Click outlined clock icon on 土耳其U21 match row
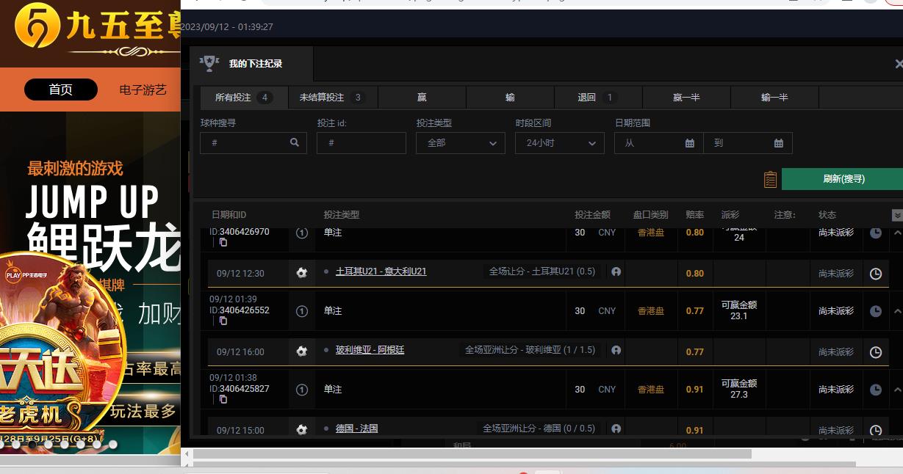The image size is (903, 474). [875, 274]
